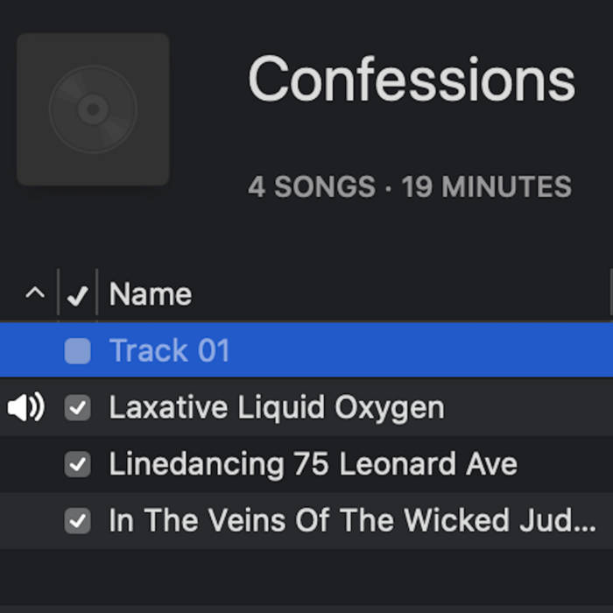
Task: Click the checkmark column header icon
Action: (78, 295)
